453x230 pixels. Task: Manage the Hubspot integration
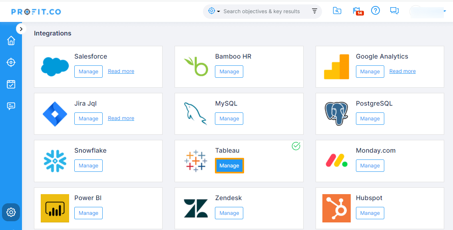point(370,213)
